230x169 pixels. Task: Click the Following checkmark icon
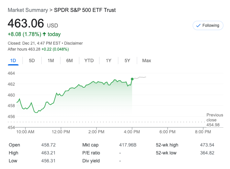tap(198, 25)
